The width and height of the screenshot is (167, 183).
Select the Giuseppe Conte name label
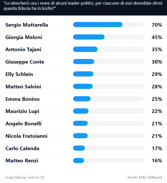pos(25,62)
